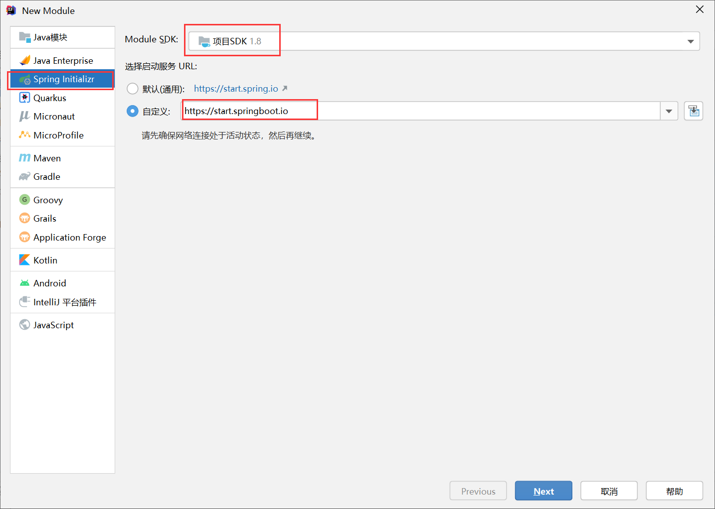
Task: Click the Java模块 folder icon
Action: [24, 37]
